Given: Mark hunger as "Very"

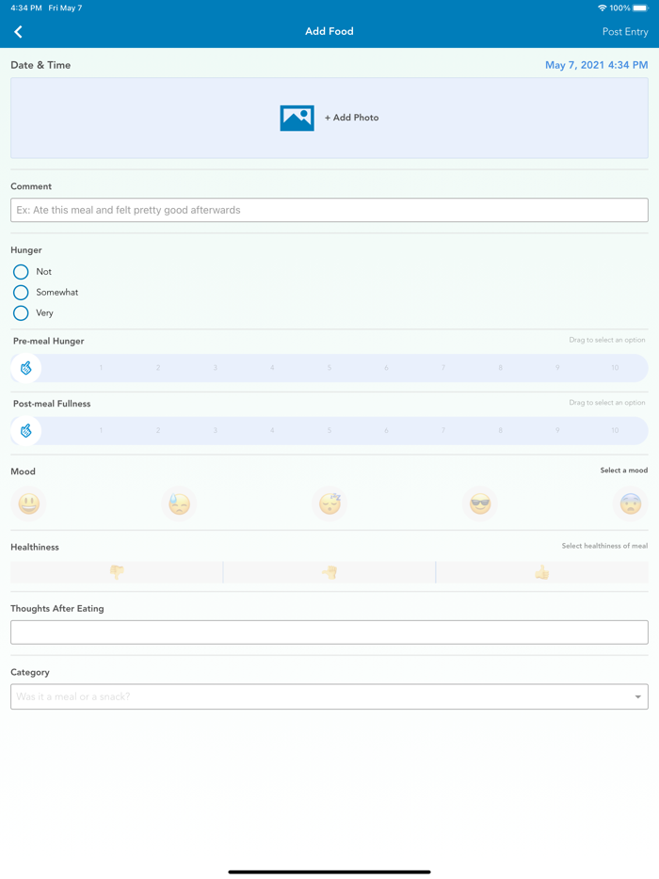Looking at the screenshot, I should (x=21, y=313).
